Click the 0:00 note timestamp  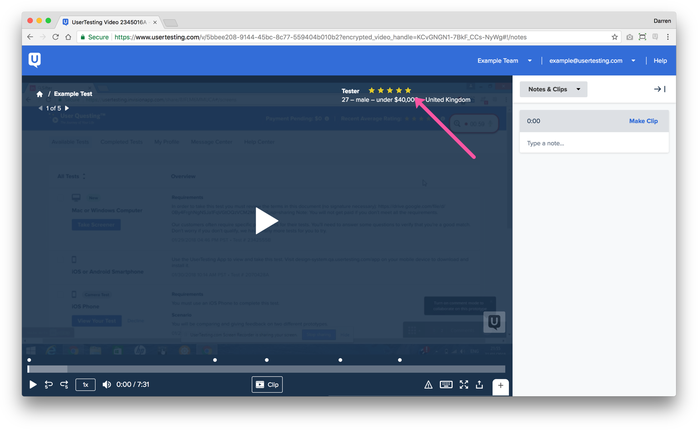[533, 121]
